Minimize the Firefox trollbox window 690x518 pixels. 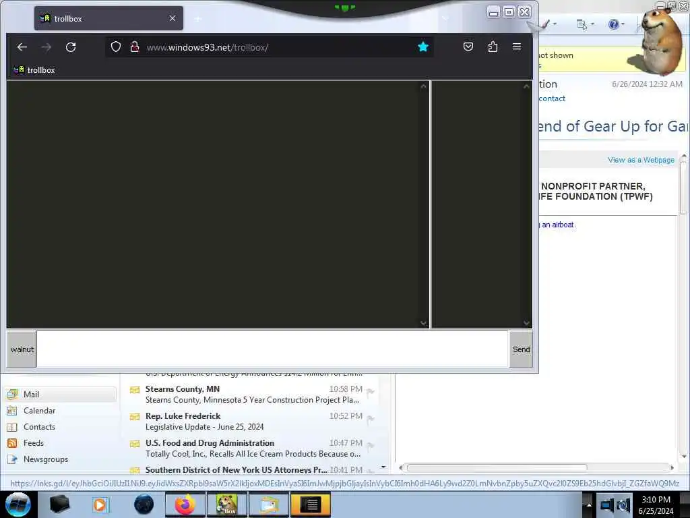pos(494,12)
